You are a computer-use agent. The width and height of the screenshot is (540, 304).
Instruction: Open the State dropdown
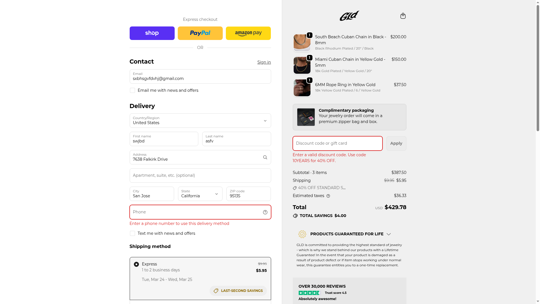point(200,194)
